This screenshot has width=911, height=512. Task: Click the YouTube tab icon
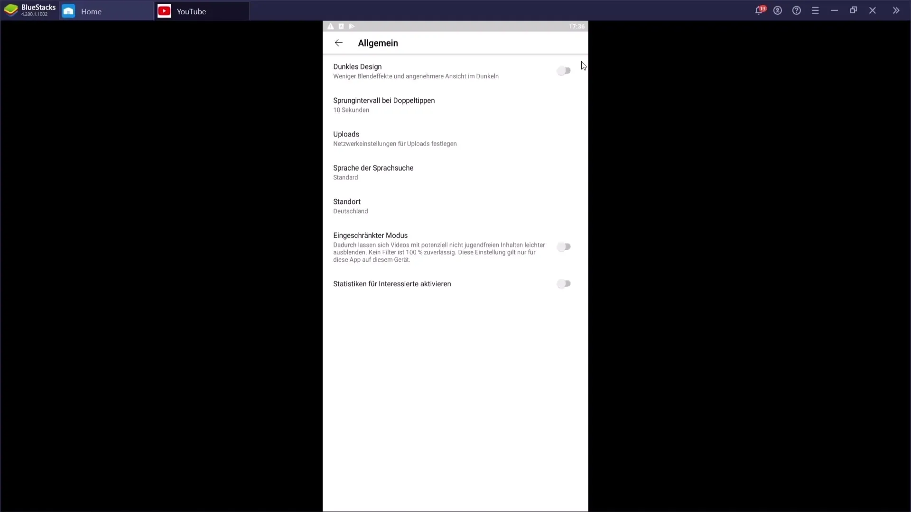click(164, 11)
